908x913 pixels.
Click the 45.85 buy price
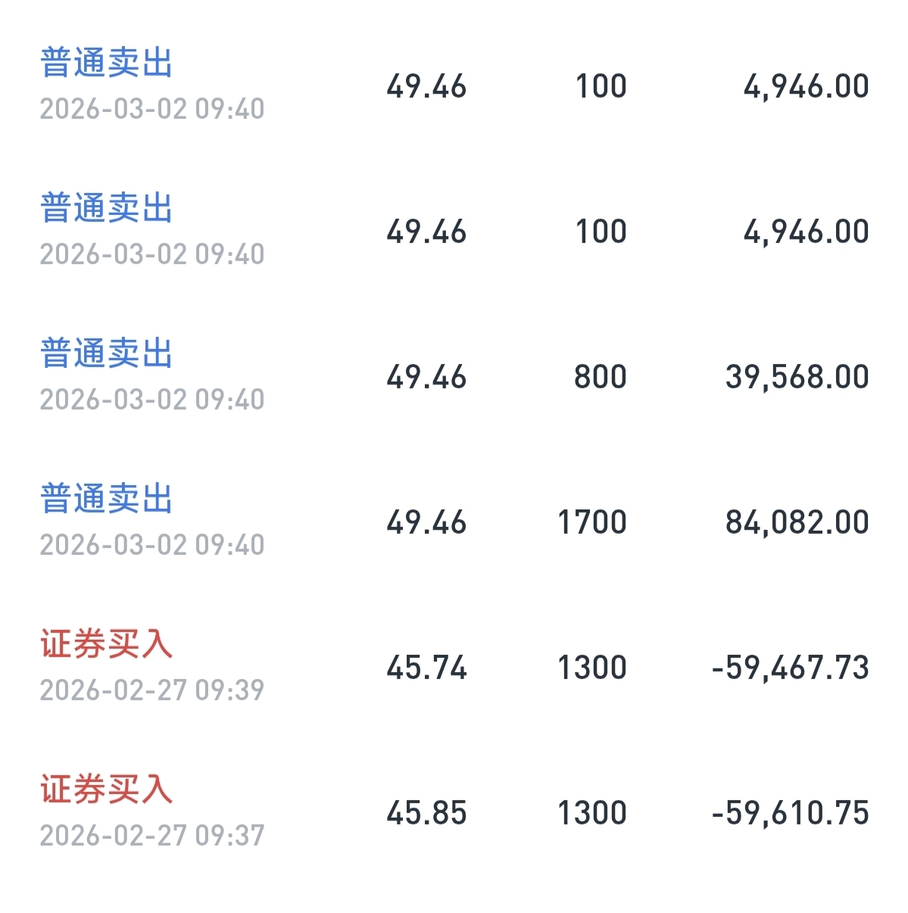click(426, 813)
